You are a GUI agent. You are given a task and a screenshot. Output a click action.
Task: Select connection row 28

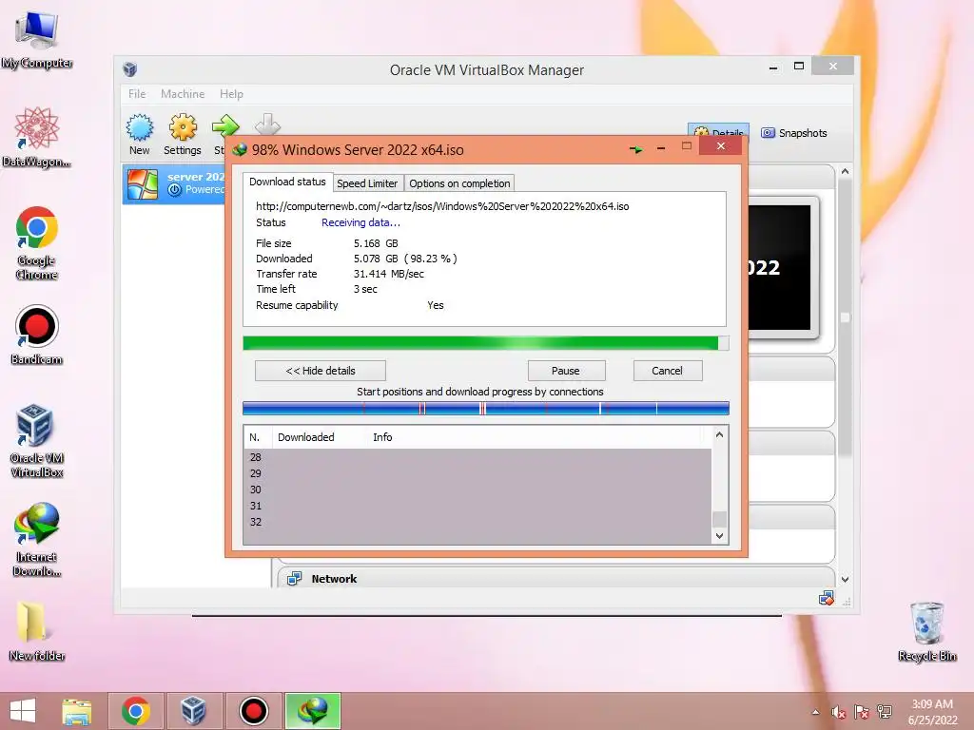click(x=477, y=457)
